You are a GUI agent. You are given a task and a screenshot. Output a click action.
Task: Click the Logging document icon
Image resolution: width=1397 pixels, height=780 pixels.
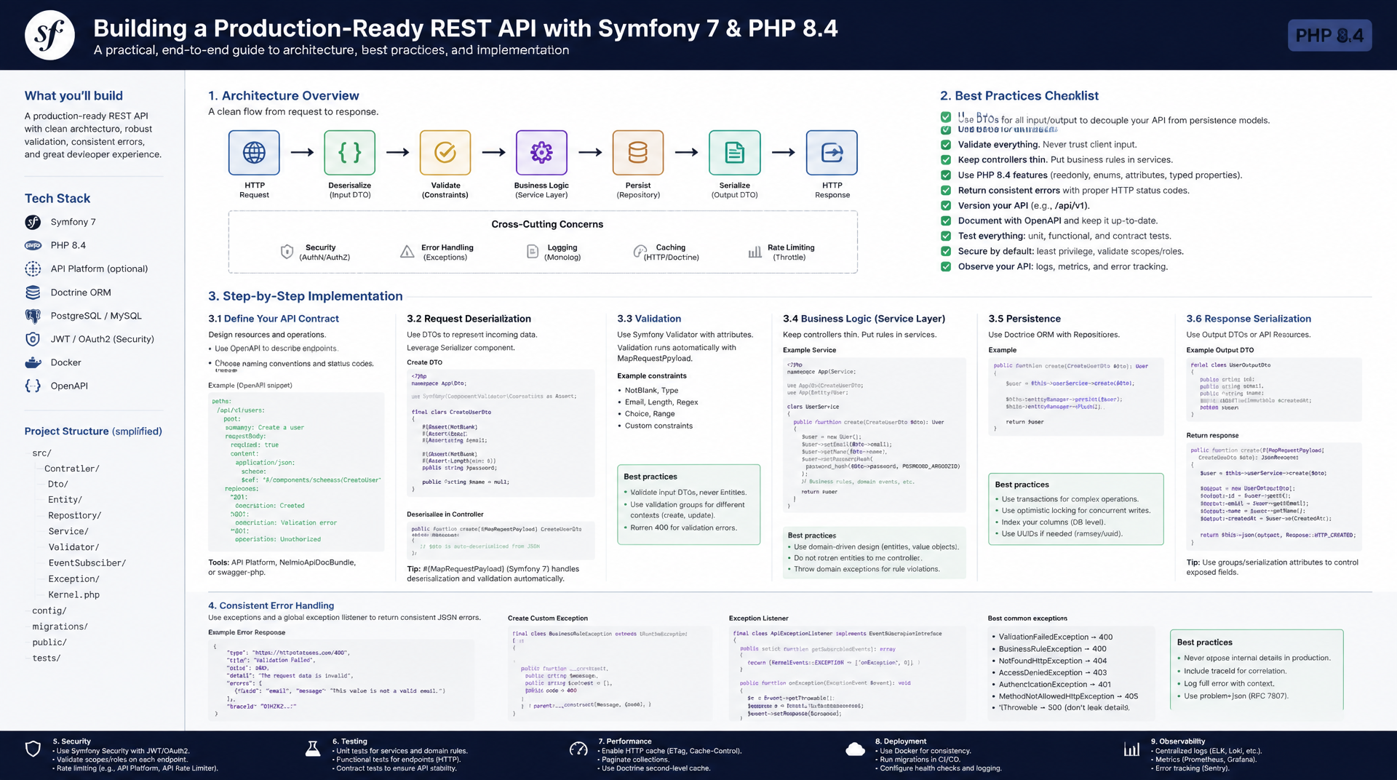coord(532,252)
